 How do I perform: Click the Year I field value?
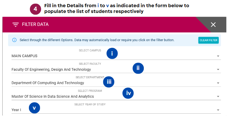(x=16, y=110)
